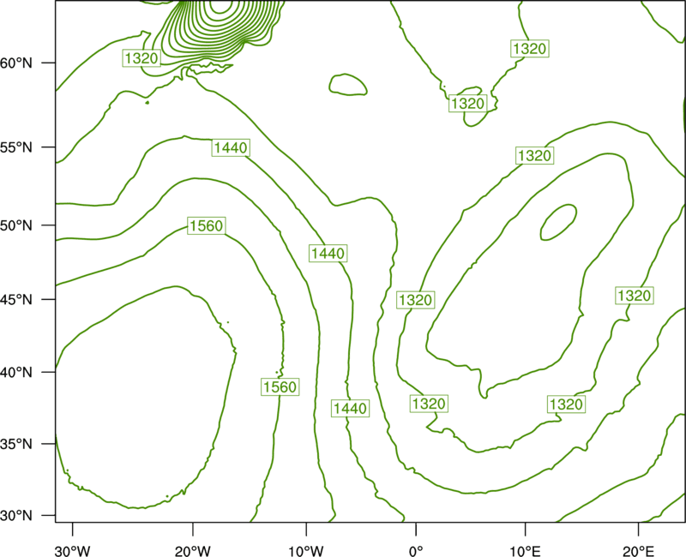This screenshot has height=557, width=686.
Task: Select the 20°E longitude axis label
Action: tap(638, 551)
